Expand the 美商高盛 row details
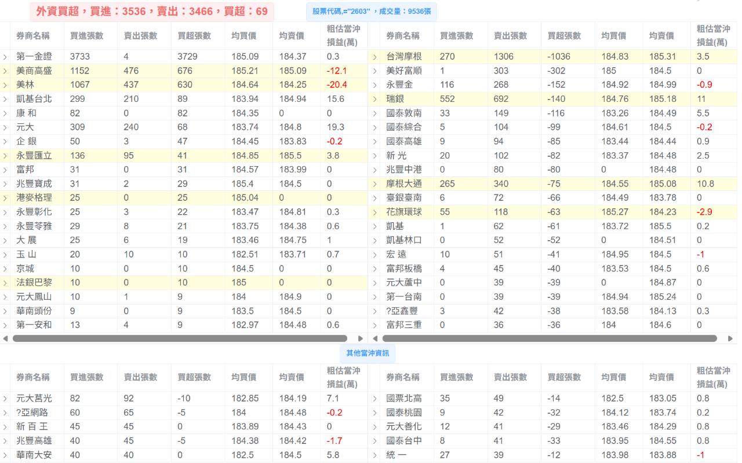The width and height of the screenshot is (742, 463). click(x=5, y=71)
